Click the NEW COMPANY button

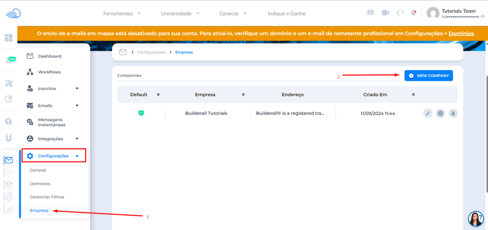tap(428, 76)
